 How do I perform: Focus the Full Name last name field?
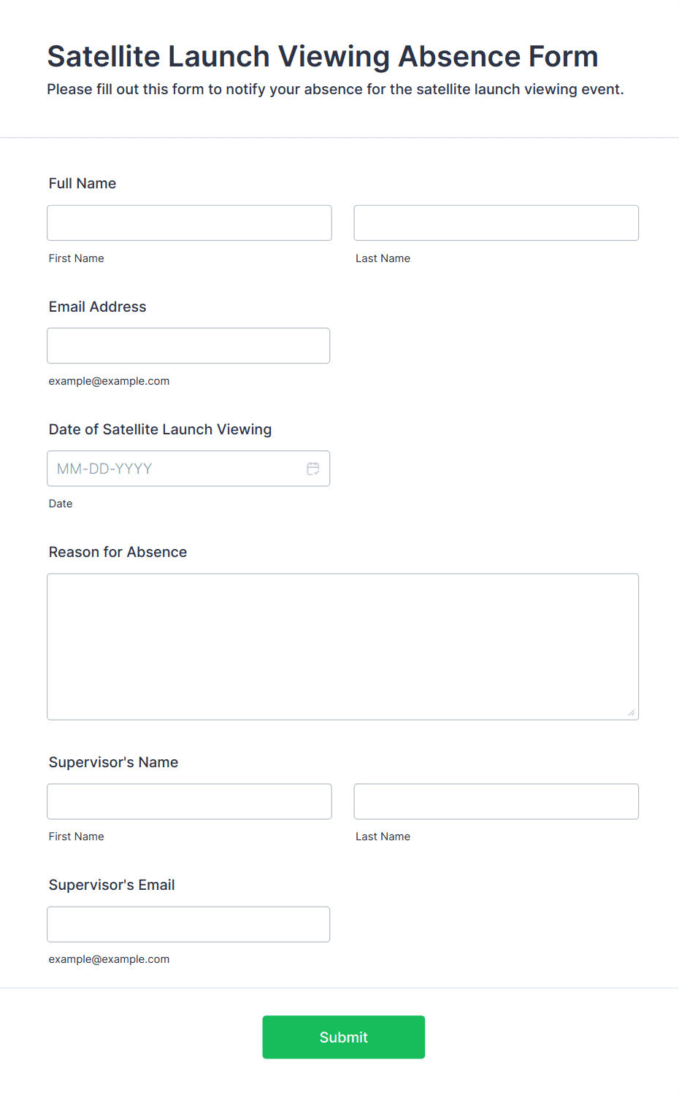click(496, 223)
